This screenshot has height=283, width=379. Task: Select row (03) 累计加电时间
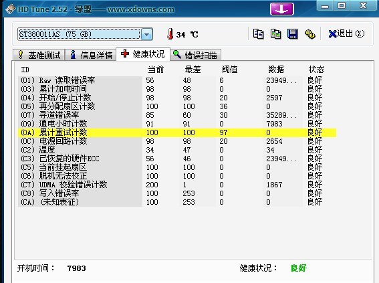pos(177,89)
